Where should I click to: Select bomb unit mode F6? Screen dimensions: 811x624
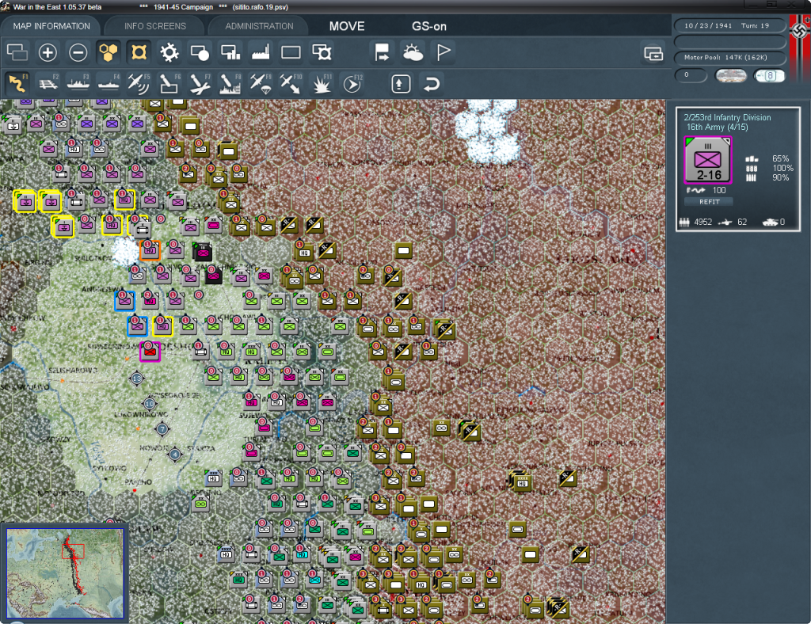click(x=169, y=83)
